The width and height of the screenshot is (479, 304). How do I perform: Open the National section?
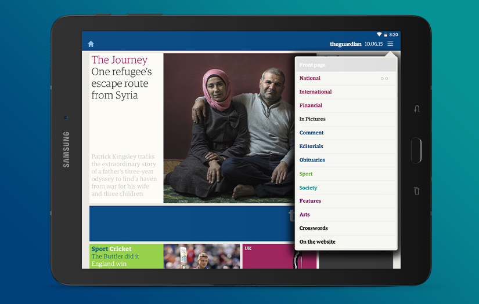click(346, 78)
